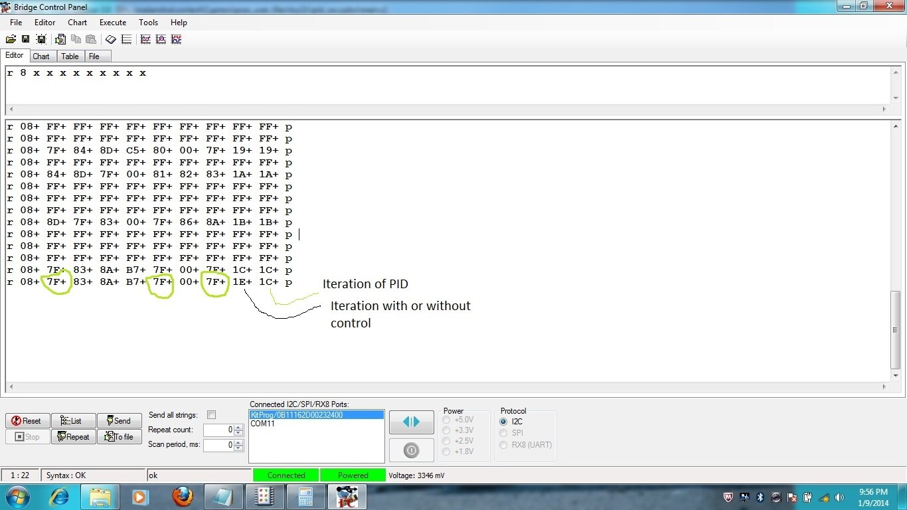907x510 pixels.
Task: Select KitProg/0B11162D00232400 in the ports list
Action: point(316,415)
